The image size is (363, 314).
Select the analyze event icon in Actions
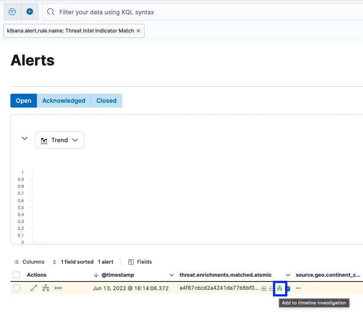(x=46, y=288)
